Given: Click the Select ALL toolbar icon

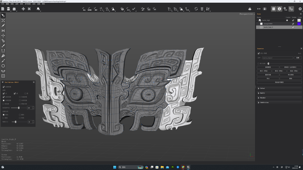Looking at the screenshot, I should point(84,9).
